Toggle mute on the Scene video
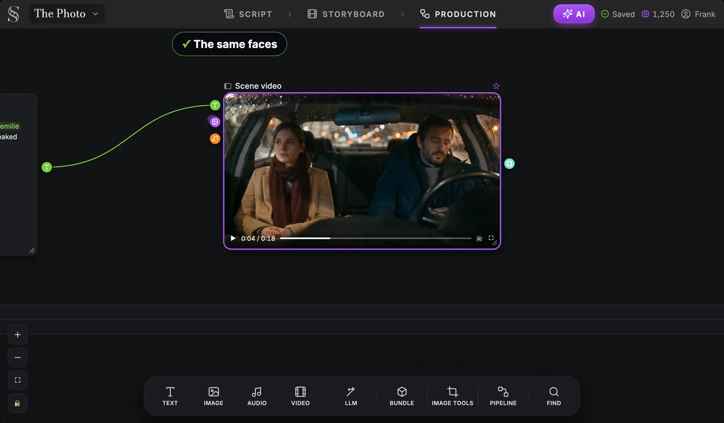The width and height of the screenshot is (724, 423). [479, 238]
